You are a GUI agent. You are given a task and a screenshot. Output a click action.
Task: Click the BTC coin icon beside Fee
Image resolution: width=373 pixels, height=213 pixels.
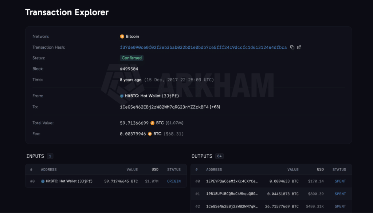(x=150, y=134)
